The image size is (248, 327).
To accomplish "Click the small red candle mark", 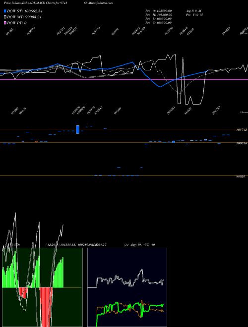I will click(x=37, y=142).
